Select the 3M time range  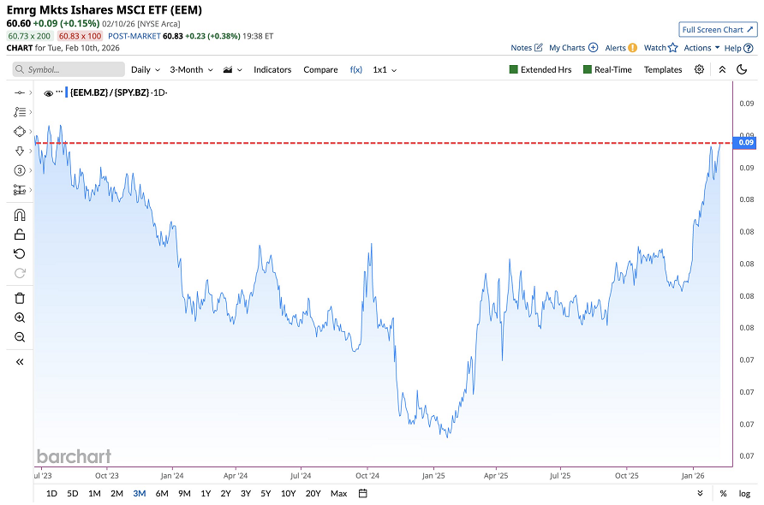point(140,493)
